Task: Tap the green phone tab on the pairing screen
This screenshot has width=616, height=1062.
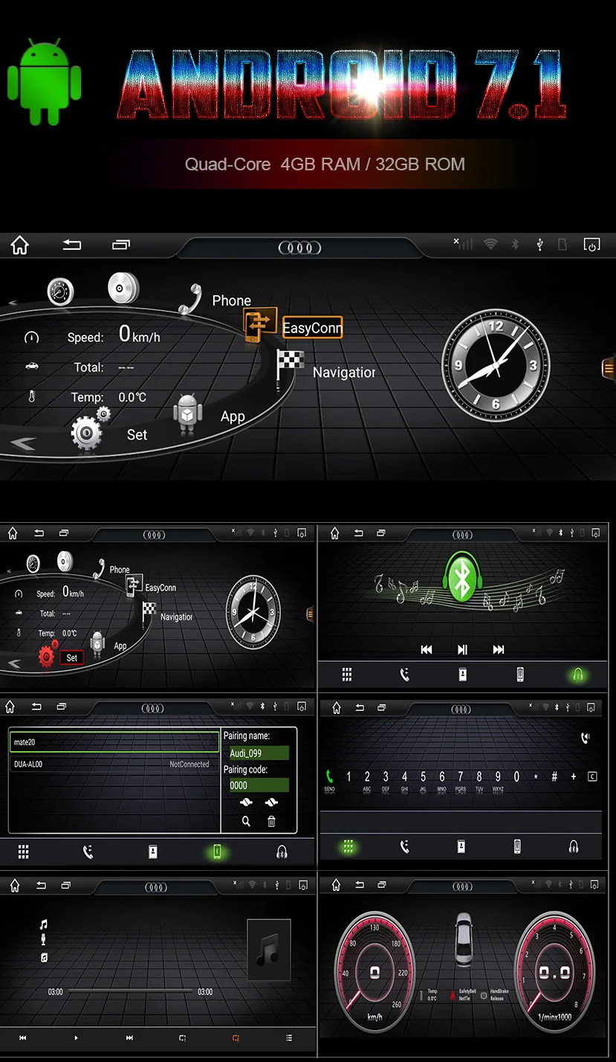Action: click(x=216, y=852)
